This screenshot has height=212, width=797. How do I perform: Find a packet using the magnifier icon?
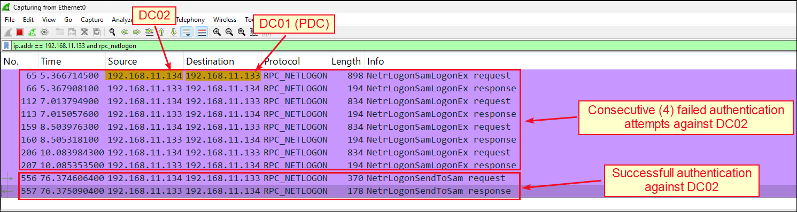tap(112, 32)
